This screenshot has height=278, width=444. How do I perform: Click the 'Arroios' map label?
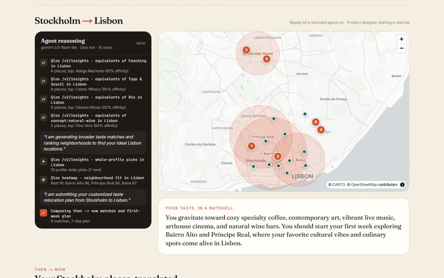coord(302,74)
